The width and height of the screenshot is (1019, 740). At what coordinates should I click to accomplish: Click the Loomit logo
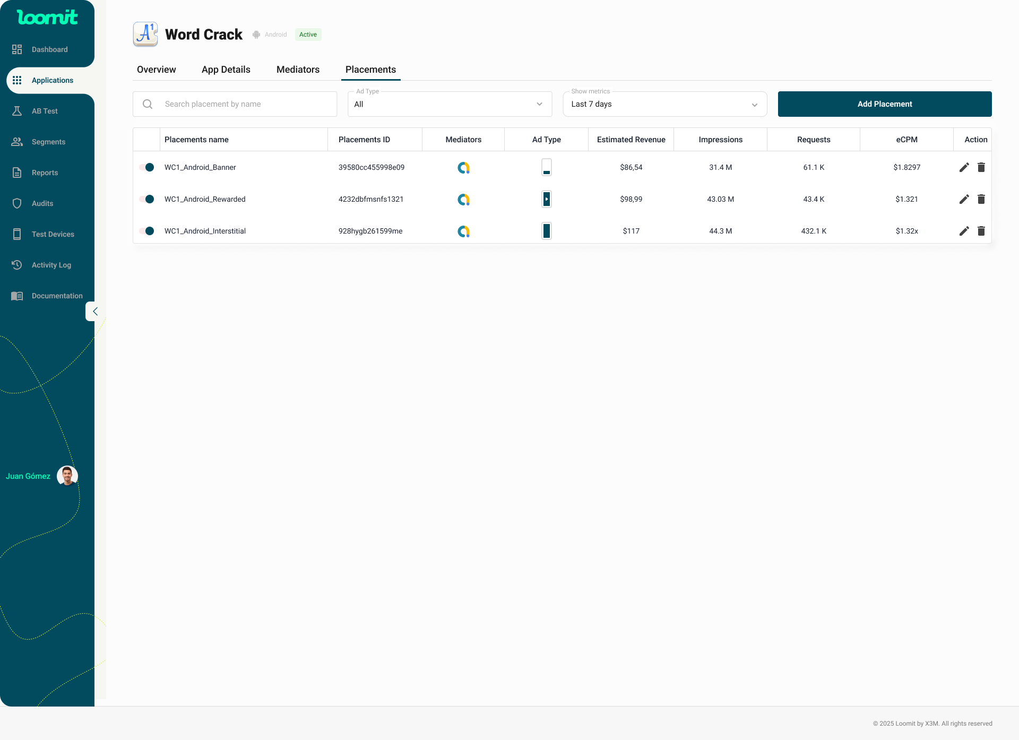pyautogui.click(x=47, y=17)
